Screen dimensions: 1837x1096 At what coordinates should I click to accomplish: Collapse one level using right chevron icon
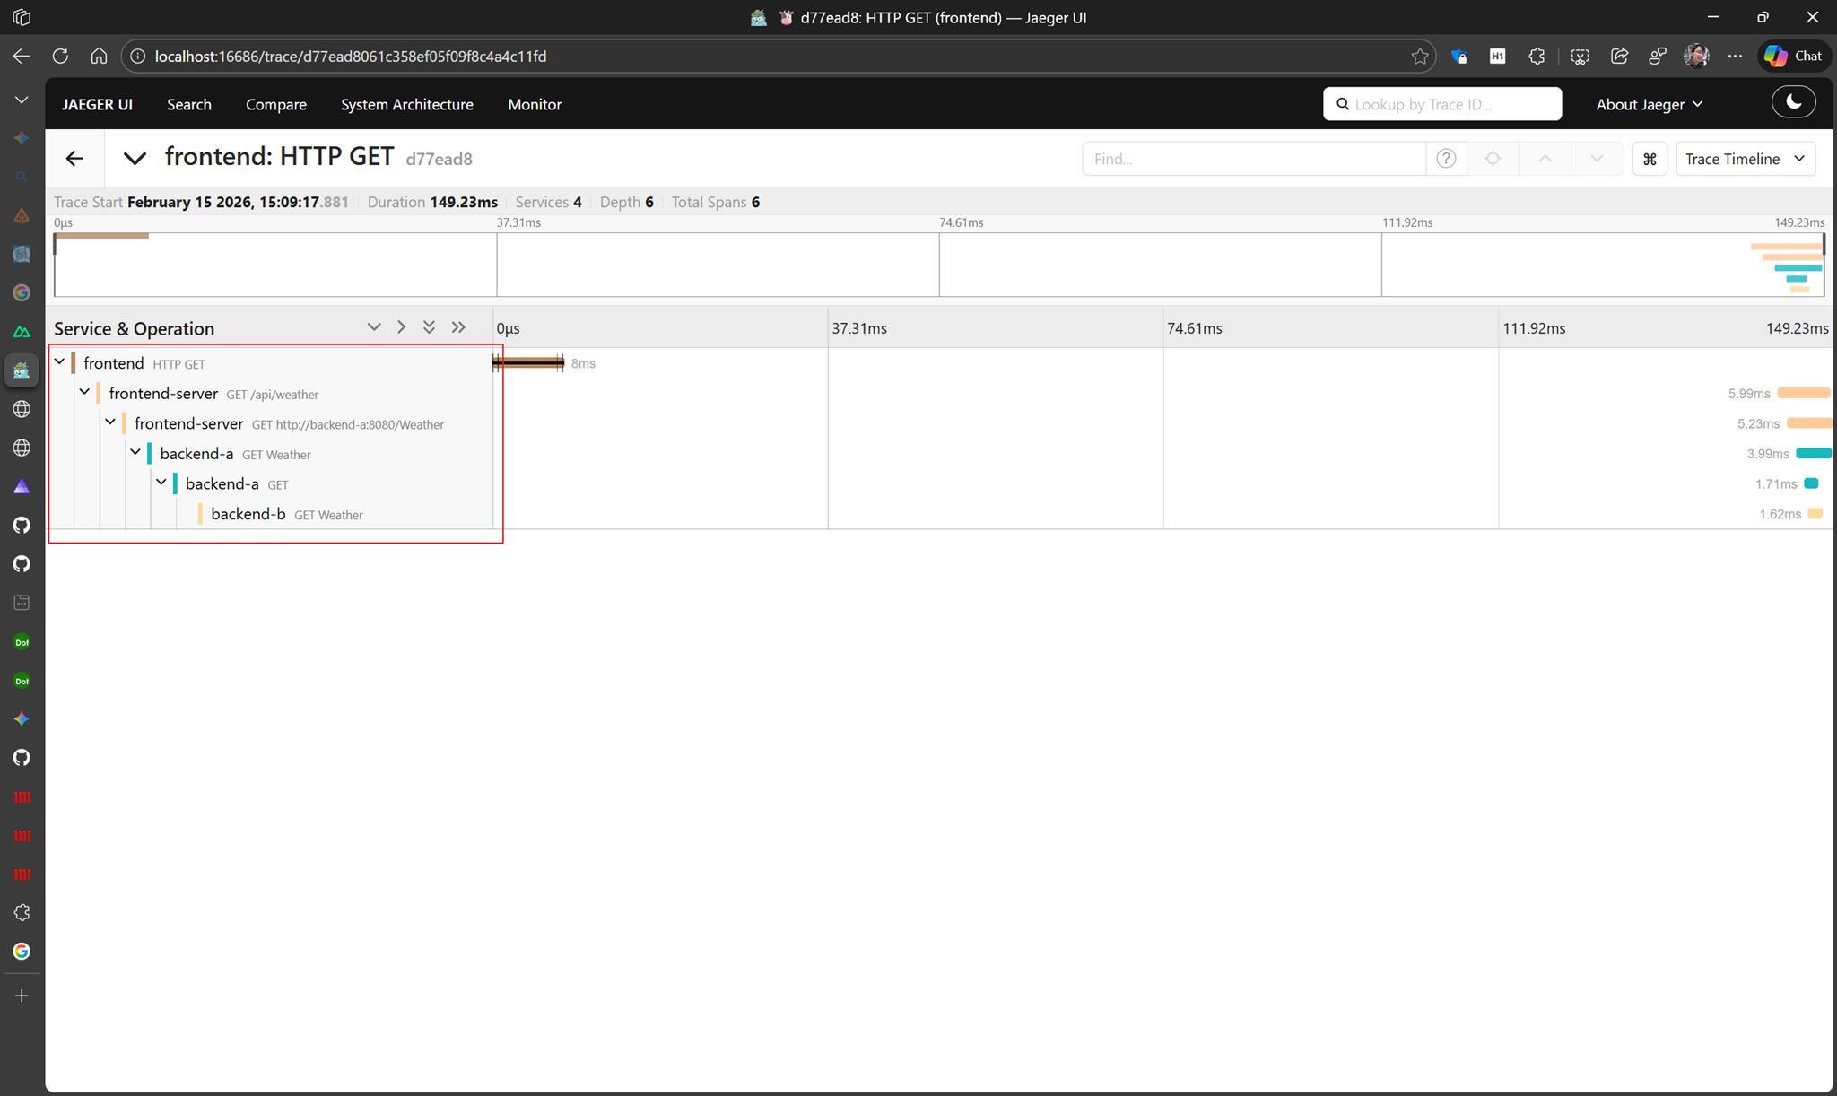401,327
